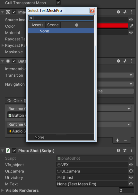Screen dimensions: 138x195
Task: Open object picker for Vfx_object field
Action: 131,165
